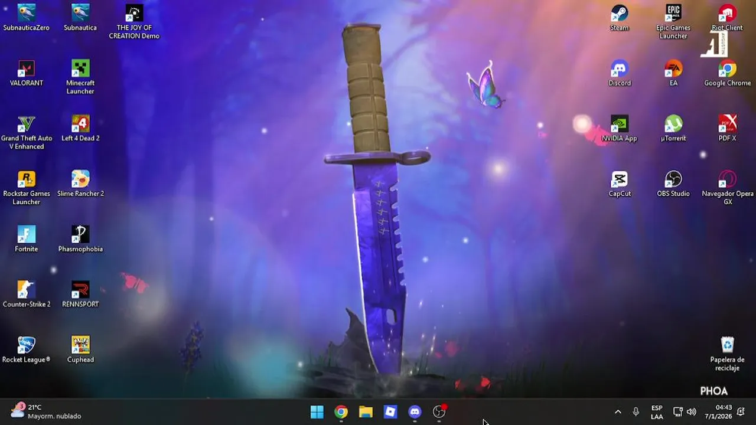Select the Navegador Opera GX shortcut
The width and height of the screenshot is (756, 425).
(x=727, y=188)
